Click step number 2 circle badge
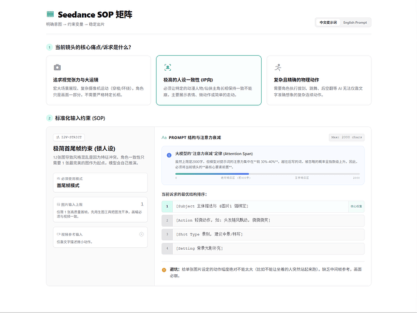 (x=49, y=118)
